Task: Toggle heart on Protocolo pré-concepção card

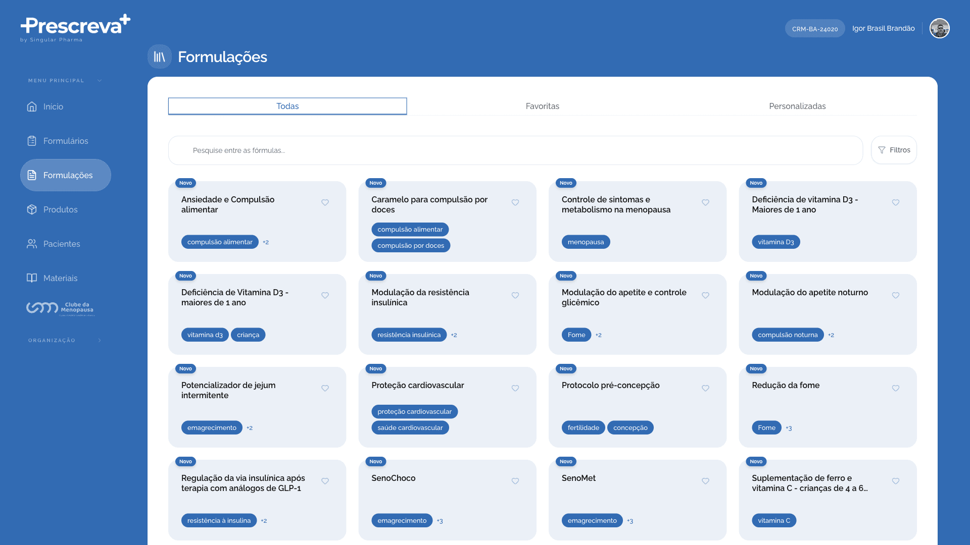Action: pos(706,388)
